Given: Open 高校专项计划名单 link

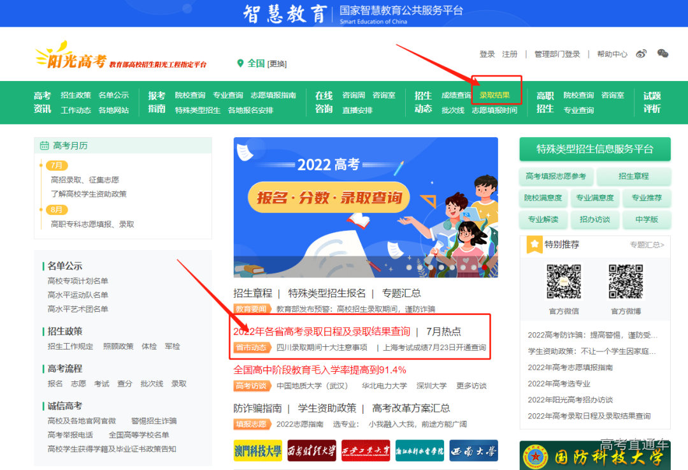Looking at the screenshot, I should pos(78,281).
